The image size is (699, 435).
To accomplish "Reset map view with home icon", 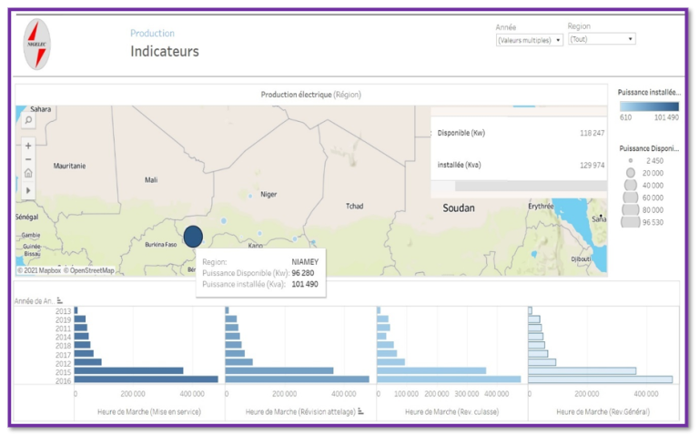I will (x=28, y=174).
